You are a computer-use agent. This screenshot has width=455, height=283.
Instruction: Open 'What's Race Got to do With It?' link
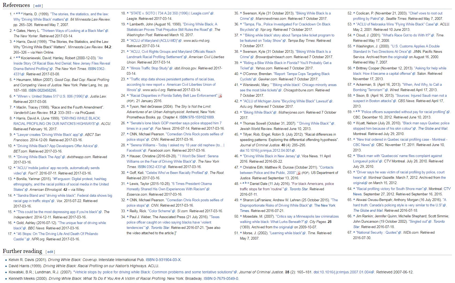tap(406, 35)
